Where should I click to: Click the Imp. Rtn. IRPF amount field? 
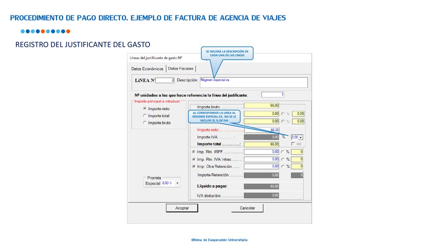pos(262,152)
